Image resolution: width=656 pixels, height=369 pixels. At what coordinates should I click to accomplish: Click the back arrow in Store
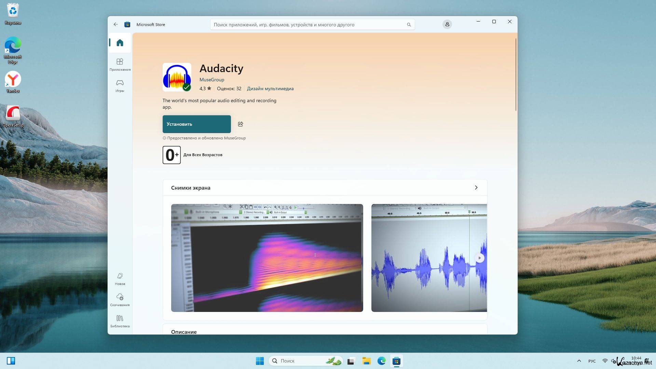pyautogui.click(x=115, y=24)
